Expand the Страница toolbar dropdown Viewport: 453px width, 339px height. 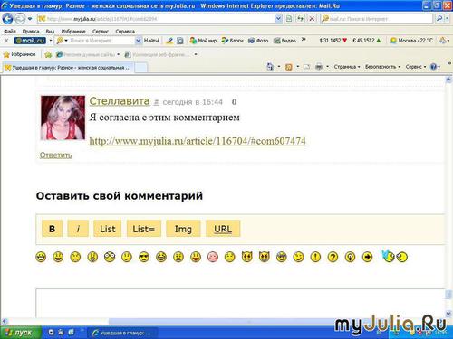(x=347, y=67)
